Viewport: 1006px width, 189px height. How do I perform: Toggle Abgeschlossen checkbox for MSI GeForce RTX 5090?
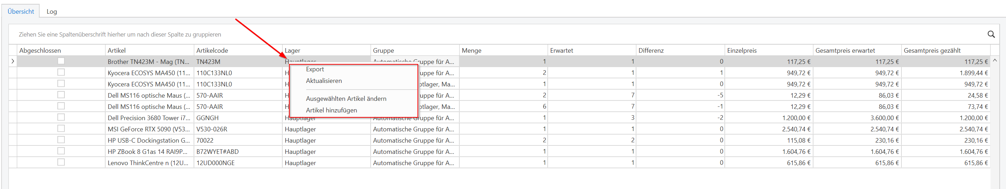[61, 129]
